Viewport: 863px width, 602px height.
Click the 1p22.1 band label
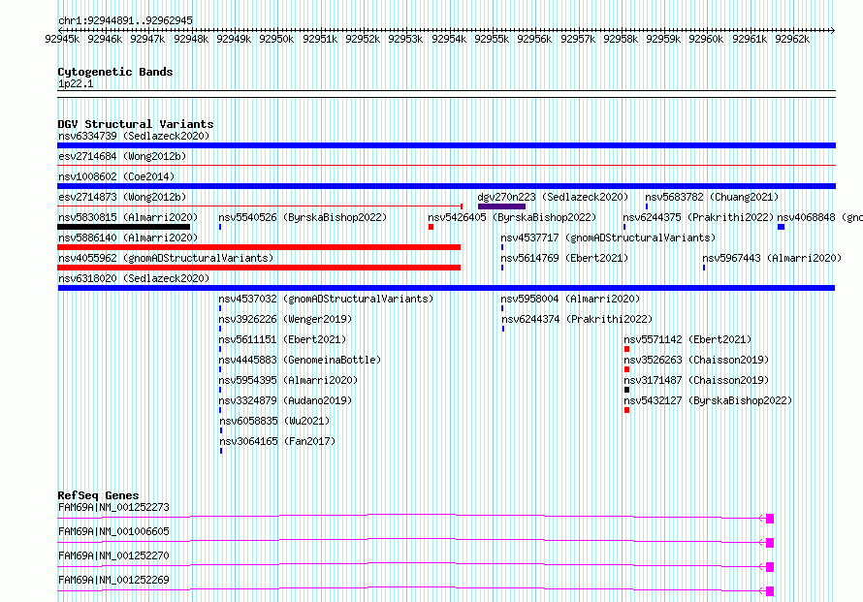pos(76,83)
